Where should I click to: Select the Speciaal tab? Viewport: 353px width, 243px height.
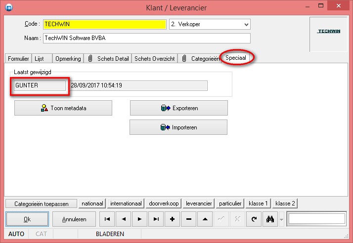pos(236,58)
